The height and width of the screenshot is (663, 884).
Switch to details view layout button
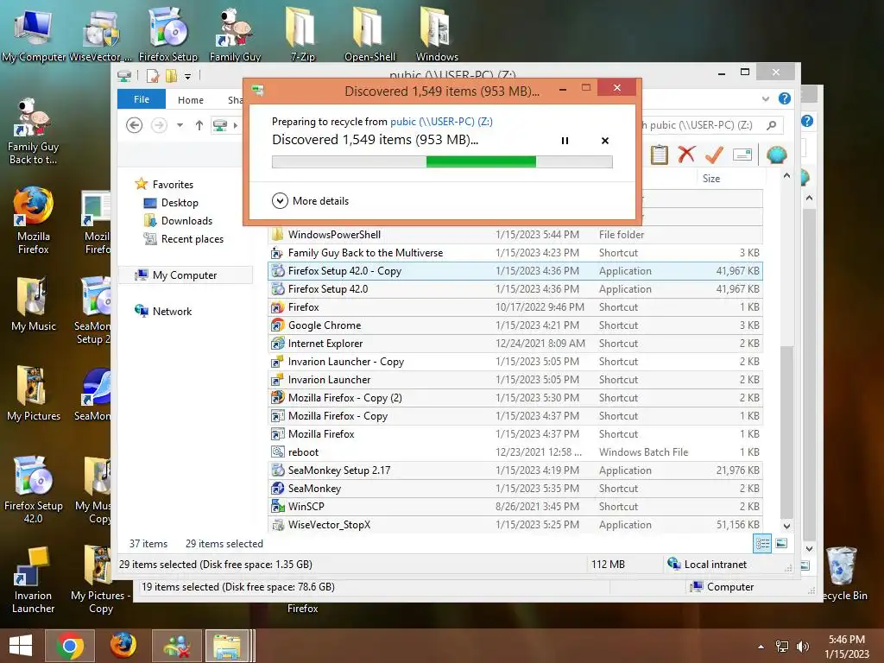762,544
